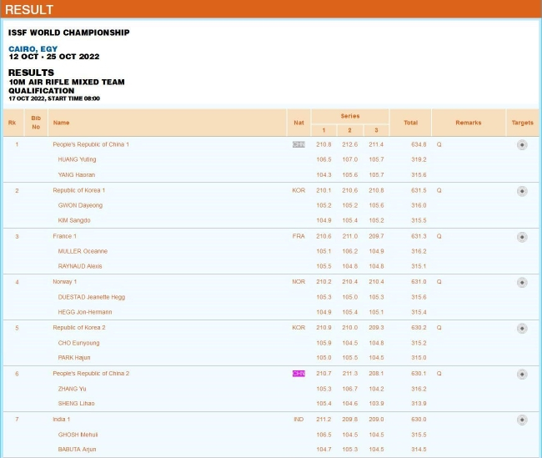This screenshot has width=542, height=458.
Task: Select athlete HEGG Jon-Hermann
Action: point(85,312)
